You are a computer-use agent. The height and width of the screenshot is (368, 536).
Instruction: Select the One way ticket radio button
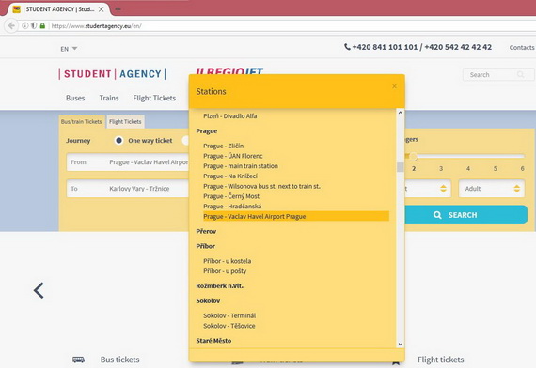(118, 140)
